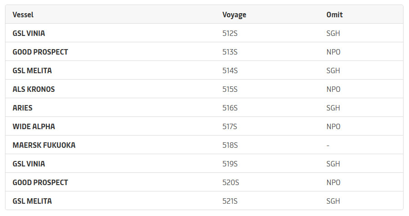The height and width of the screenshot is (216, 409).
Task: Click the MAERSK FUKUOKA vessel cell
Action: click(44, 145)
